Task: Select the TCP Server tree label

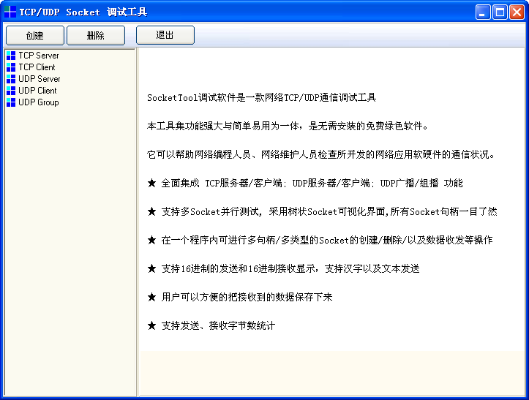Action: (39, 56)
